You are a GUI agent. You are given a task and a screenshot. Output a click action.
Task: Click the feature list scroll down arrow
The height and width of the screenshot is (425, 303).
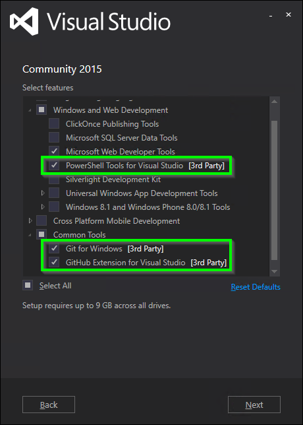[x=274, y=271]
